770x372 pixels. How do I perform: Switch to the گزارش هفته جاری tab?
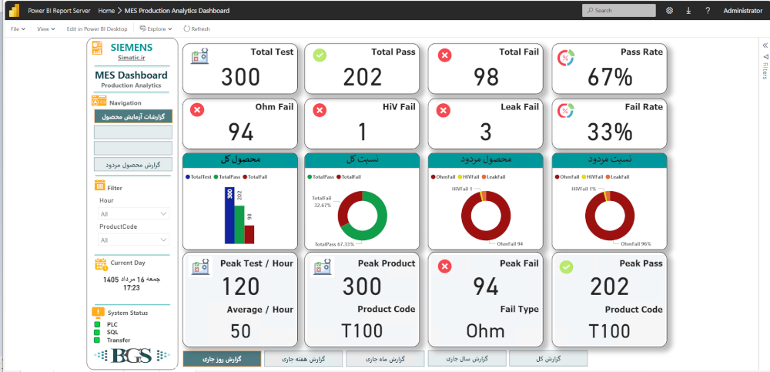point(303,359)
